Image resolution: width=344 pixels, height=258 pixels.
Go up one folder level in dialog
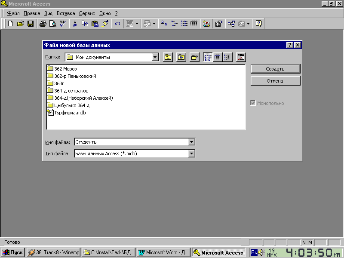(168, 57)
